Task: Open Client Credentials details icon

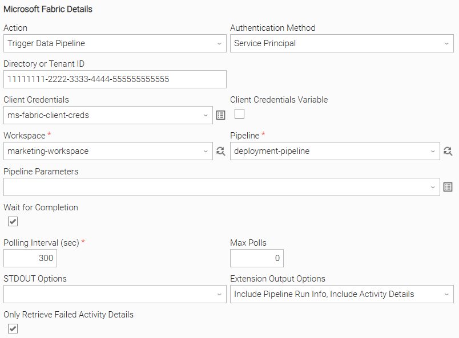Action: point(220,115)
